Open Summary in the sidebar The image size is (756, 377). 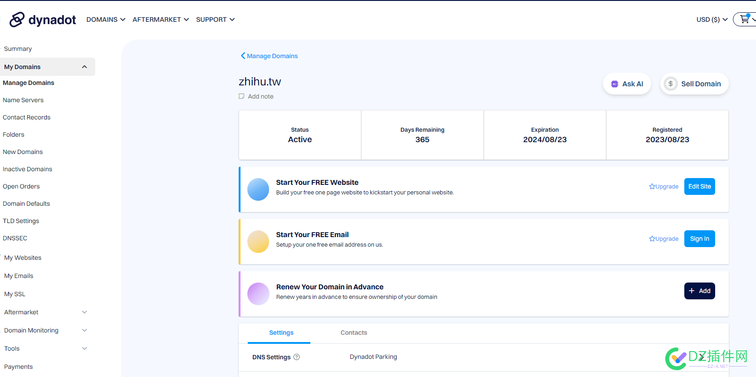pos(18,49)
